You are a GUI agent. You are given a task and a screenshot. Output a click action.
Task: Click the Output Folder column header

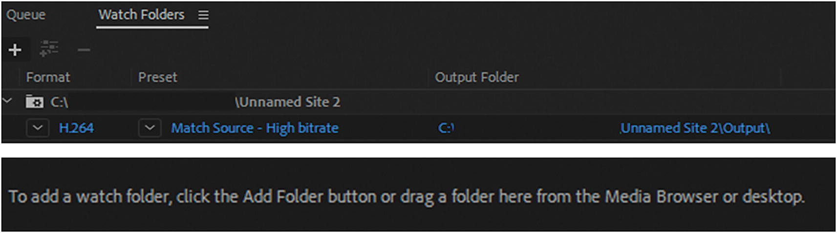(476, 77)
